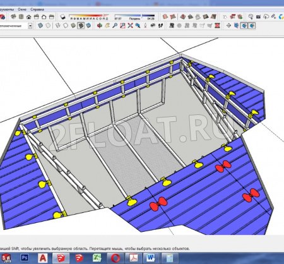This screenshot has height=264, width=284.
Task: Activate the Pan hand tool
Action: point(107,26)
